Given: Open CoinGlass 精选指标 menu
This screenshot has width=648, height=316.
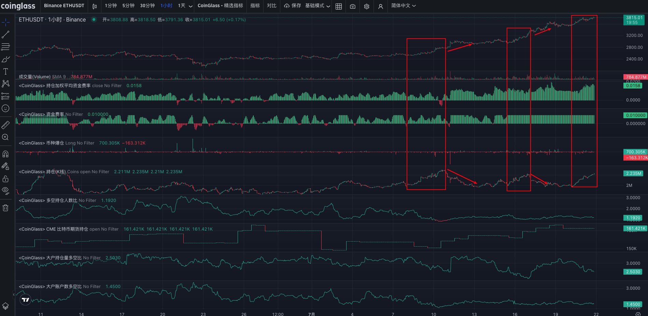Looking at the screenshot, I should click(x=220, y=6).
